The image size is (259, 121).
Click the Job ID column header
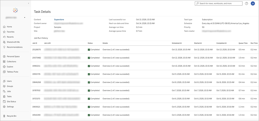pyautogui.click(x=35, y=43)
